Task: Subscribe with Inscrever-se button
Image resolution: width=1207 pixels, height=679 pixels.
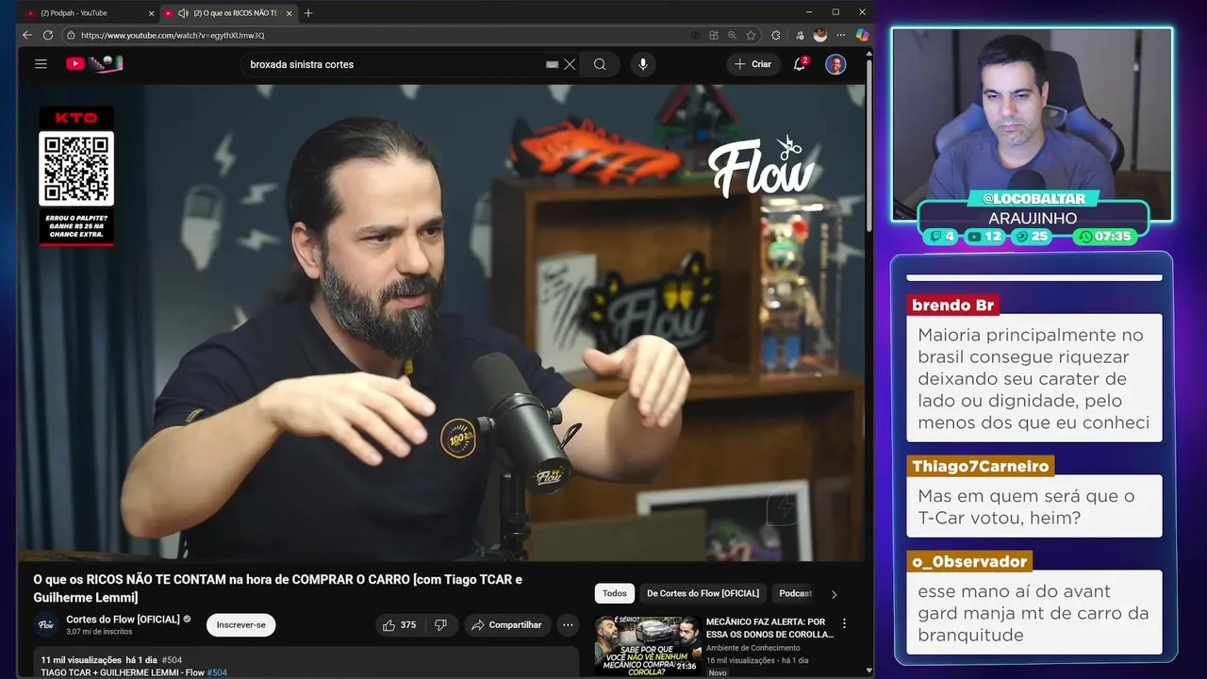Action: [x=240, y=624]
